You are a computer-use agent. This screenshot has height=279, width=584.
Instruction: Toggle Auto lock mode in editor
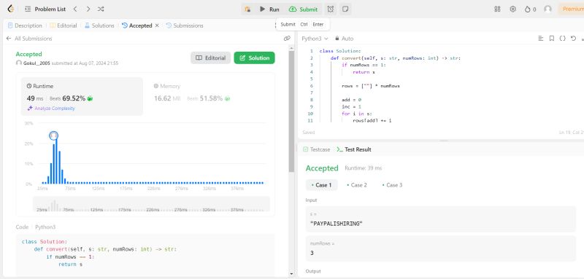[344, 39]
